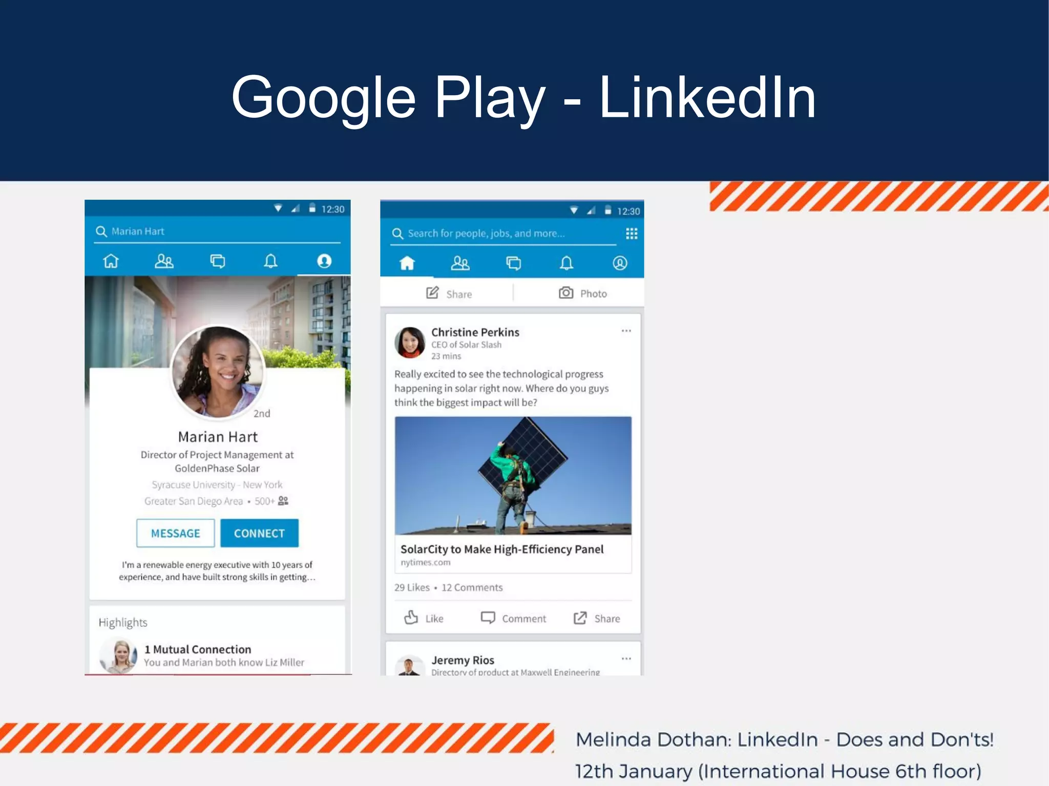This screenshot has height=786, width=1049.
Task: Open Christine Perkins profile name
Action: click(475, 332)
